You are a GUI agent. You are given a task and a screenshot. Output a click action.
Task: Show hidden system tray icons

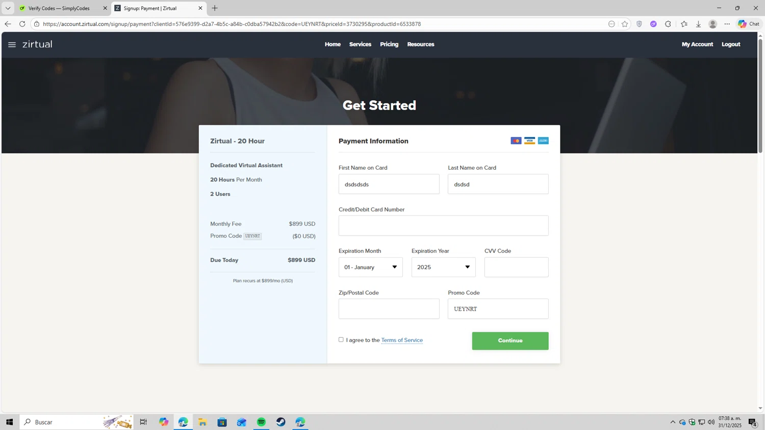(673, 422)
